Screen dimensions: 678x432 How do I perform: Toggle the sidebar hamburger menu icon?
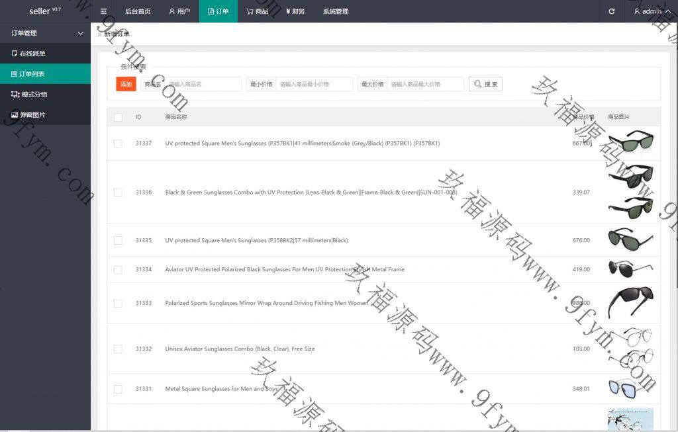click(x=103, y=11)
